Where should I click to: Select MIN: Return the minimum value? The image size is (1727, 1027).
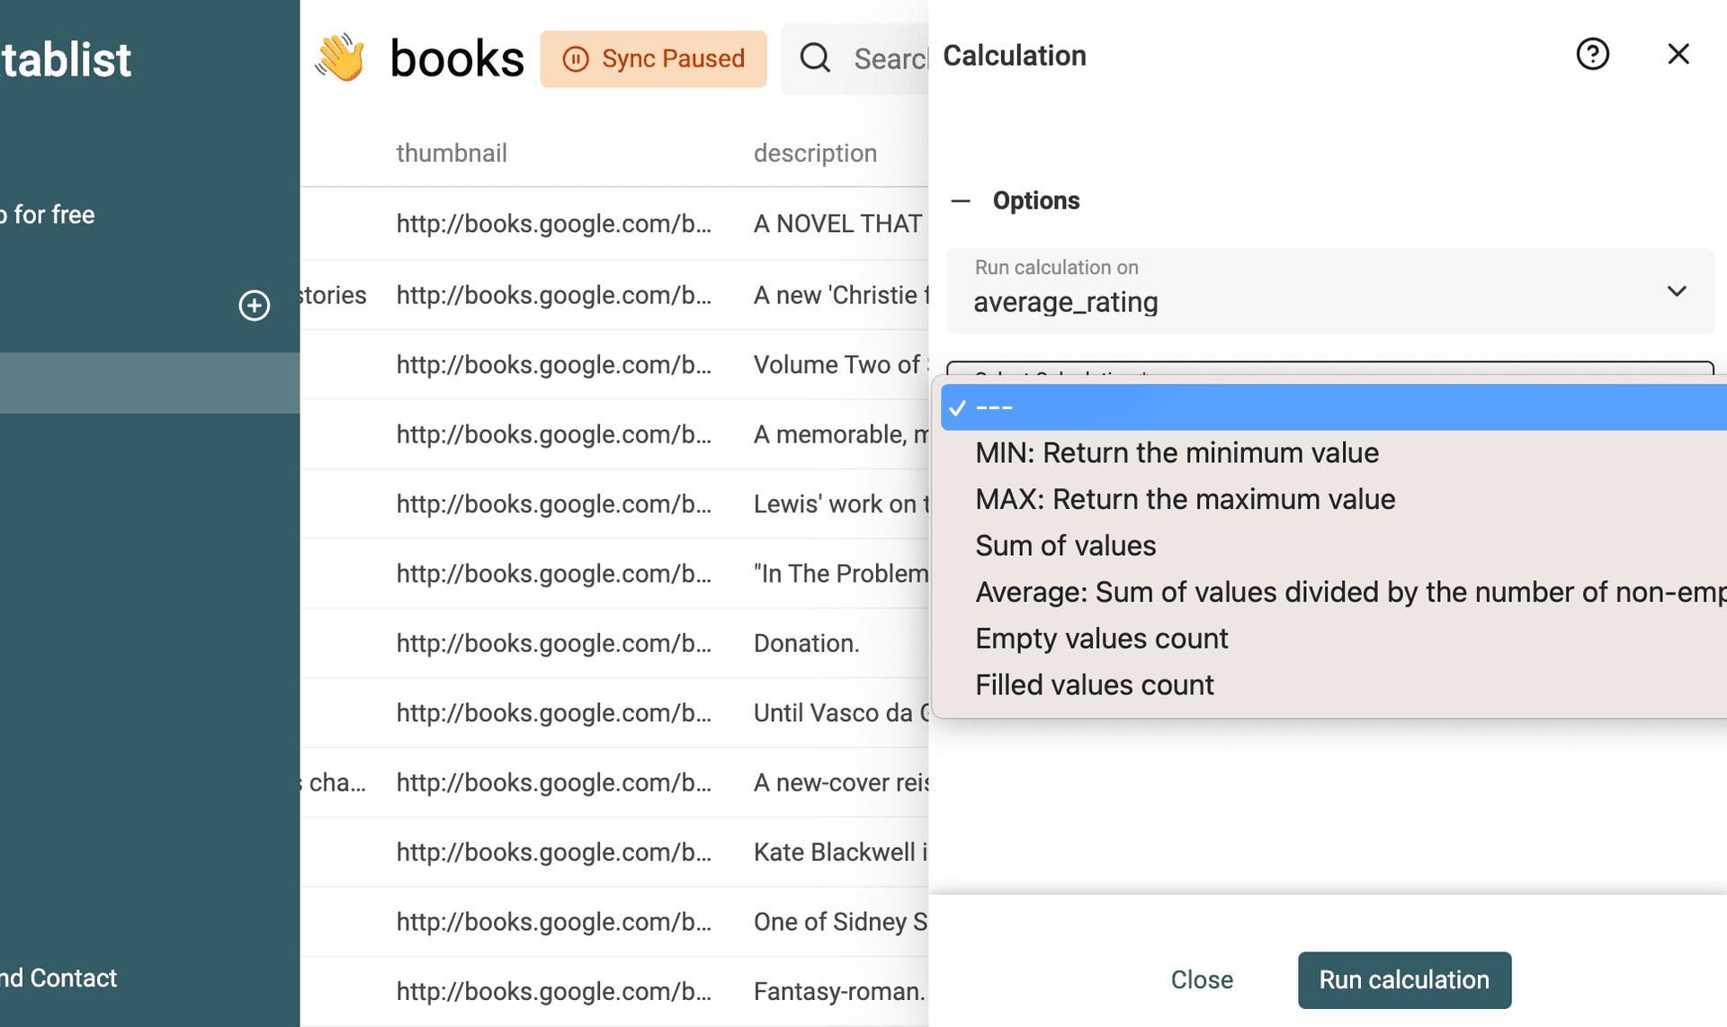(1177, 452)
